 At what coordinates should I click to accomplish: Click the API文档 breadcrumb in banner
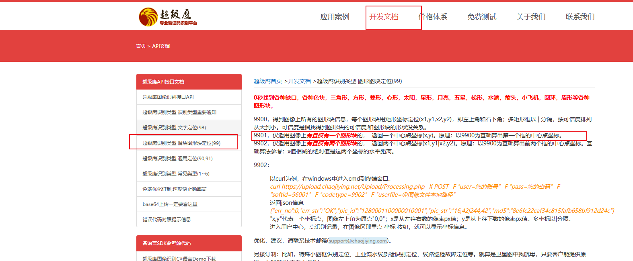click(x=161, y=46)
